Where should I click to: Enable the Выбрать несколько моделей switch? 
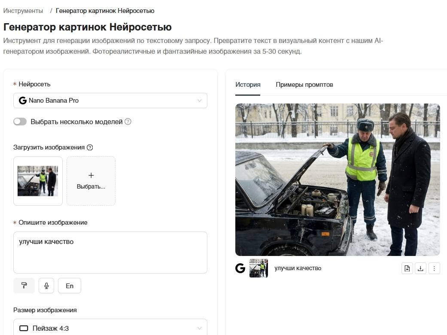tap(20, 122)
